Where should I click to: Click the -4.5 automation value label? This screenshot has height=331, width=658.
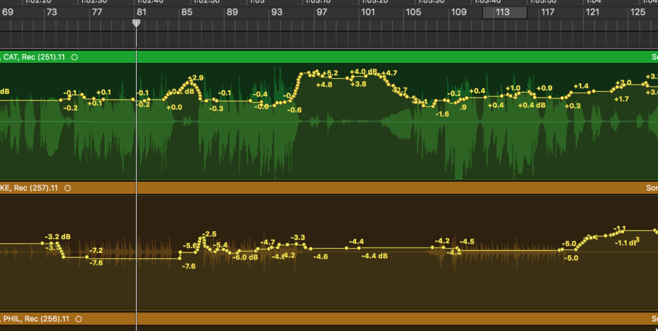tap(467, 242)
